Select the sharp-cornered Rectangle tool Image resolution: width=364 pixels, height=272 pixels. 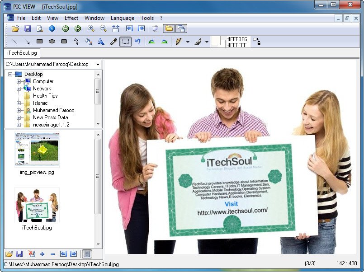pyautogui.click(x=39, y=42)
